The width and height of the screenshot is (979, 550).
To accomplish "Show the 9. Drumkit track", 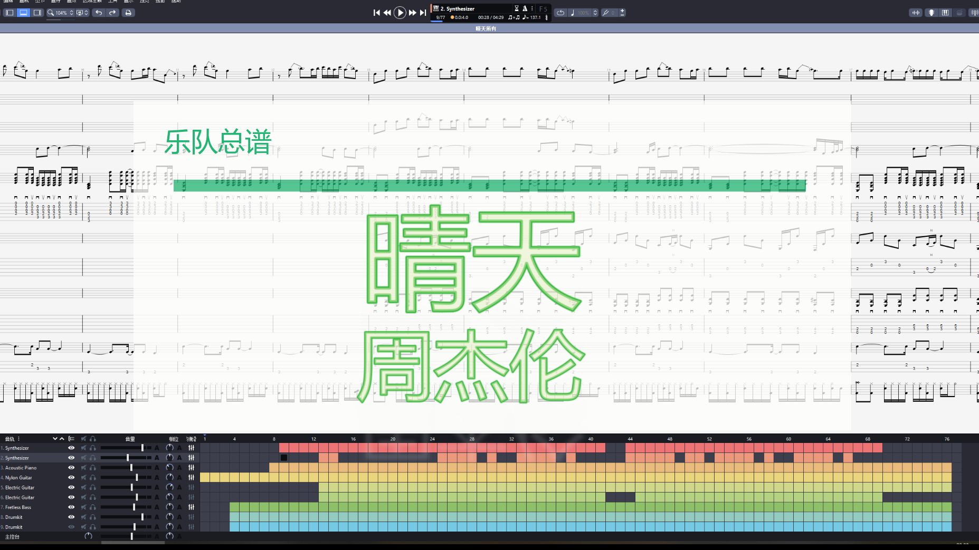I will click(71, 527).
